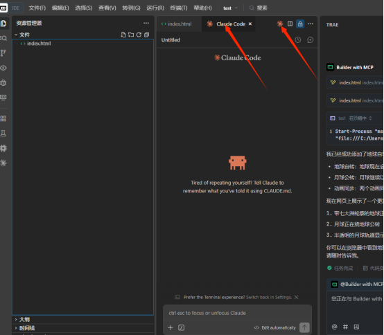
Task: Open the 查看(V) menu
Action: pos(107,8)
